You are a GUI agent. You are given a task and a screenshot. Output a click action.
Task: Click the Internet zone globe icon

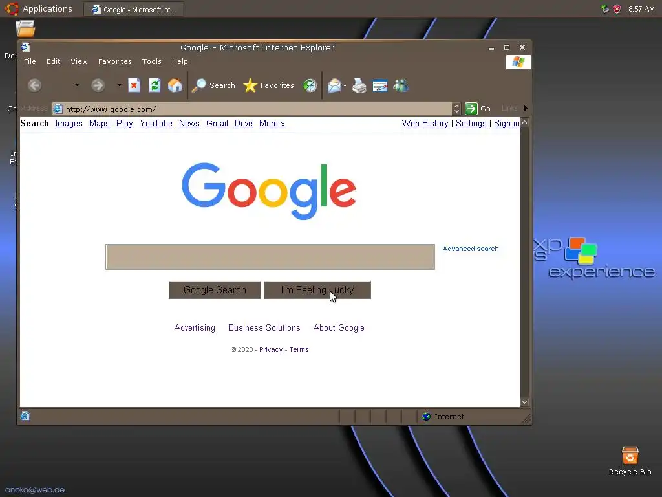click(427, 417)
